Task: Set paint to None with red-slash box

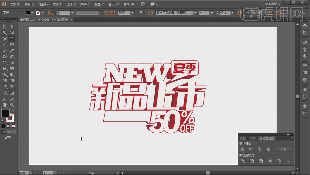Action: click(13, 126)
